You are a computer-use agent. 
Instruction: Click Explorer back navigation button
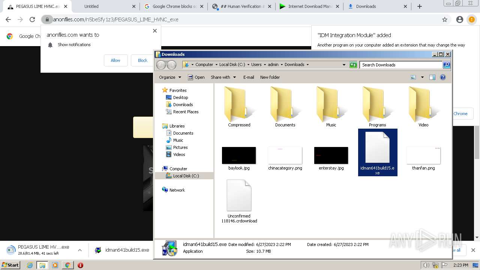click(x=161, y=65)
